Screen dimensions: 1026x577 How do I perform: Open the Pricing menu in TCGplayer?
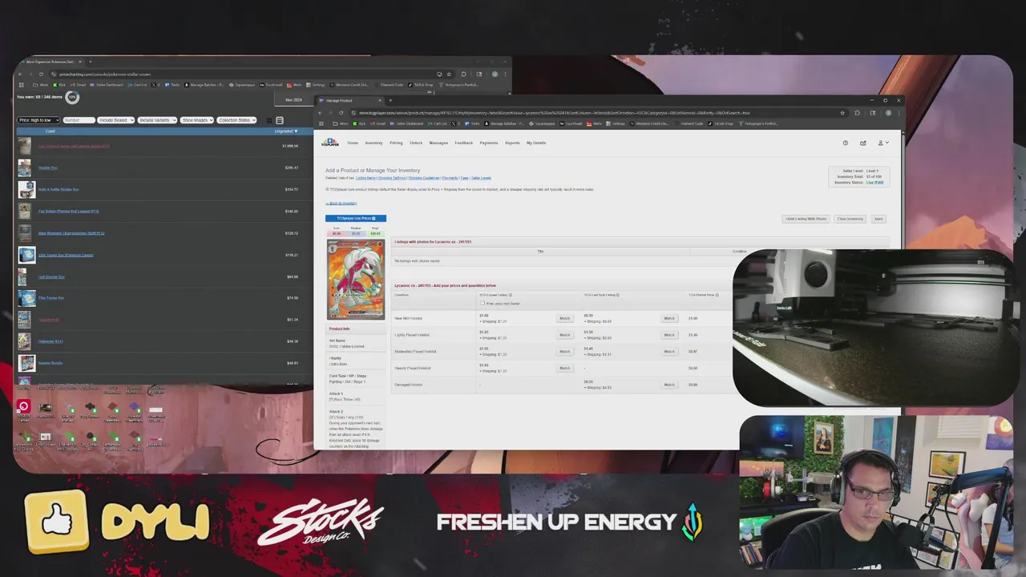coord(396,143)
